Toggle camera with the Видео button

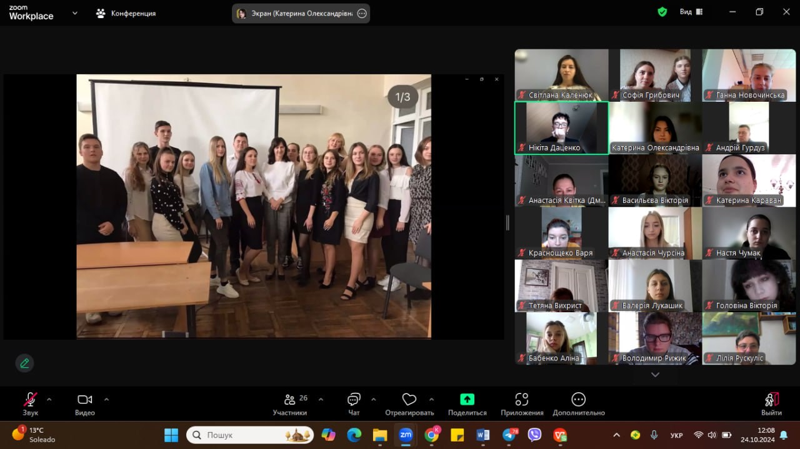pyautogui.click(x=84, y=400)
